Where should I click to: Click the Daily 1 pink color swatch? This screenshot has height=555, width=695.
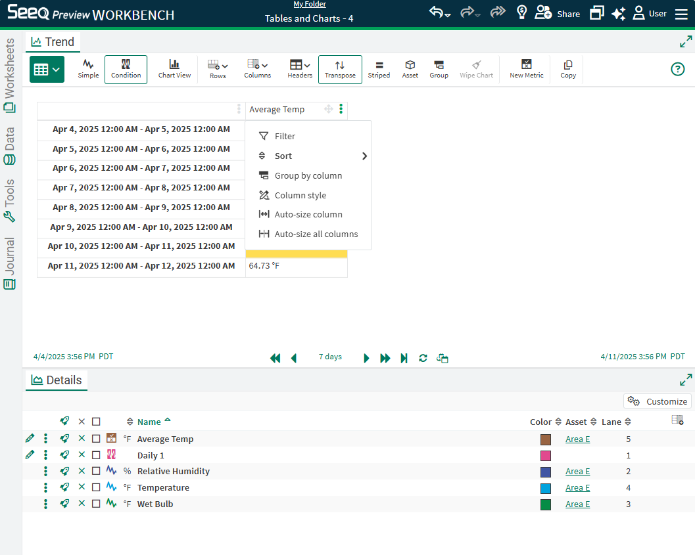[545, 455]
